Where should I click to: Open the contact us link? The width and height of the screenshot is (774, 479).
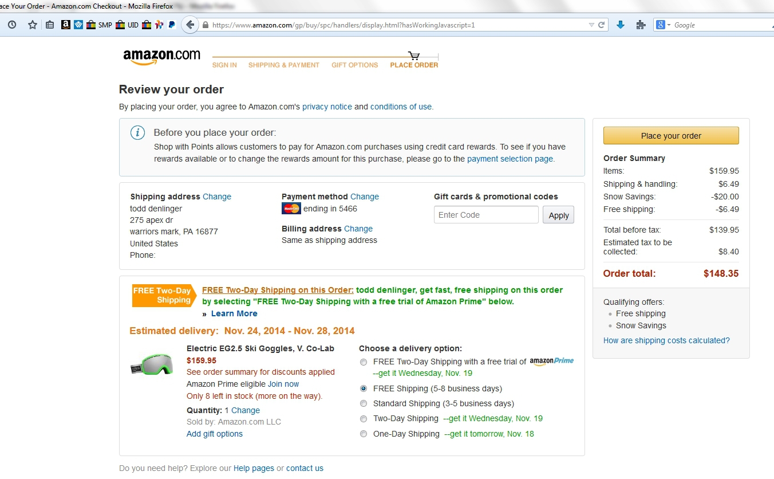pos(305,468)
